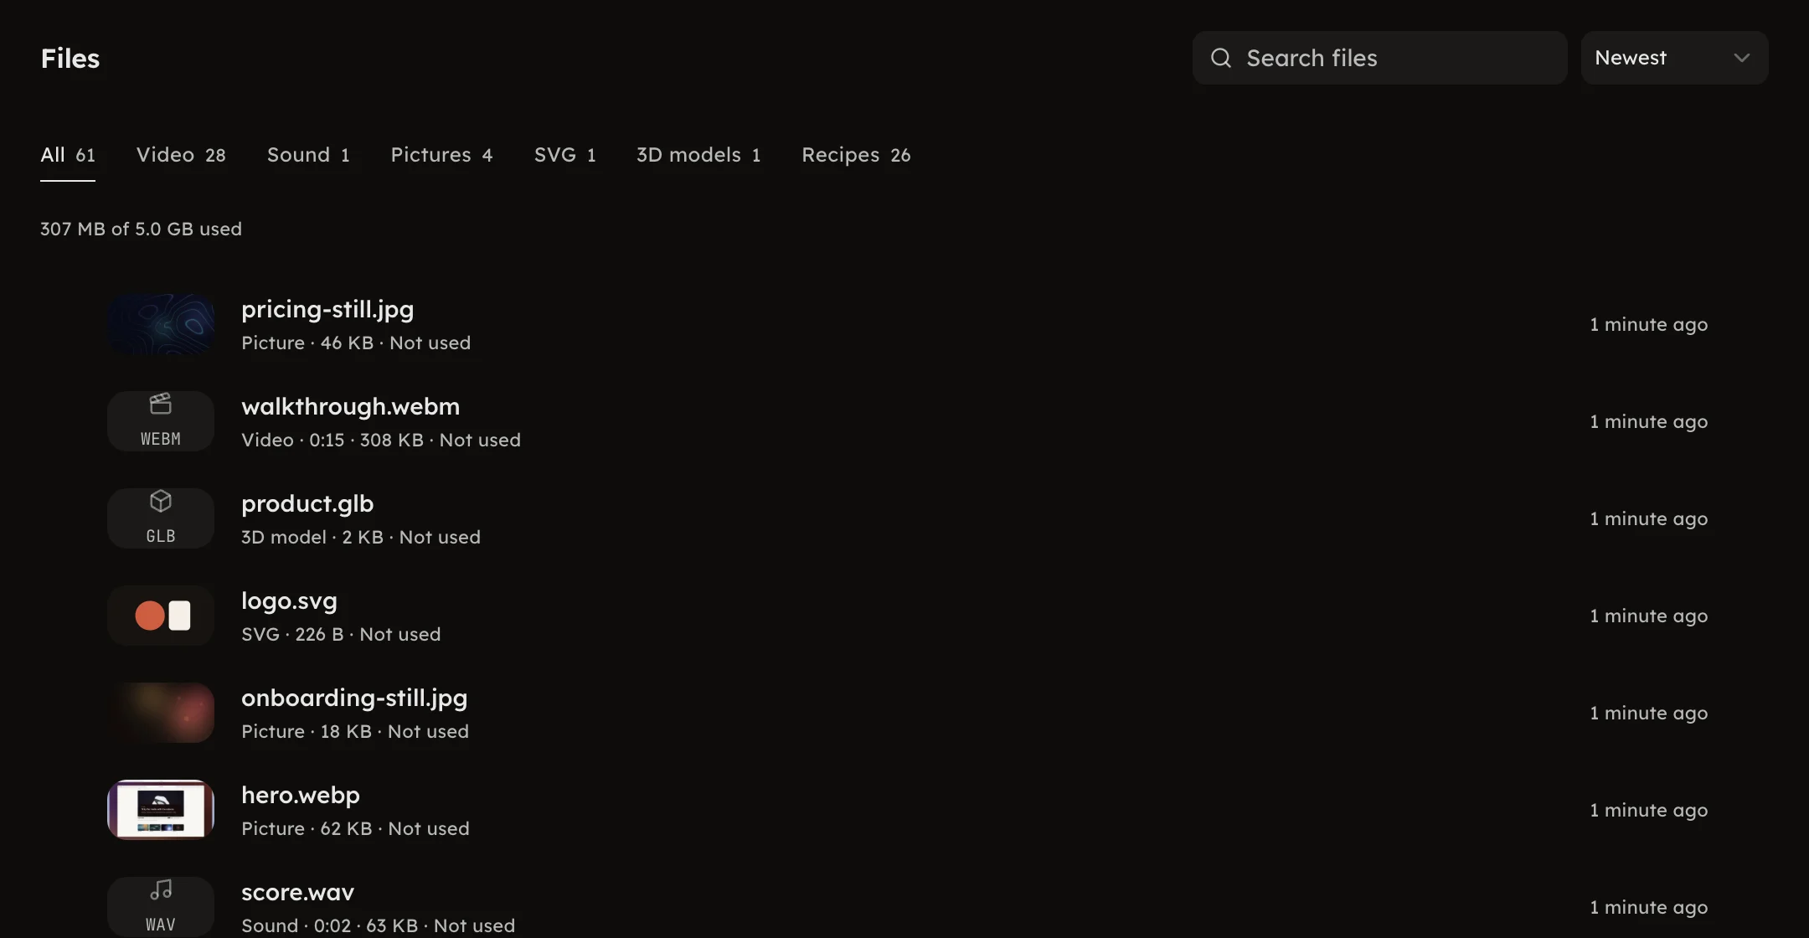The width and height of the screenshot is (1809, 938).
Task: View the 3D models tab
Action: (x=698, y=155)
